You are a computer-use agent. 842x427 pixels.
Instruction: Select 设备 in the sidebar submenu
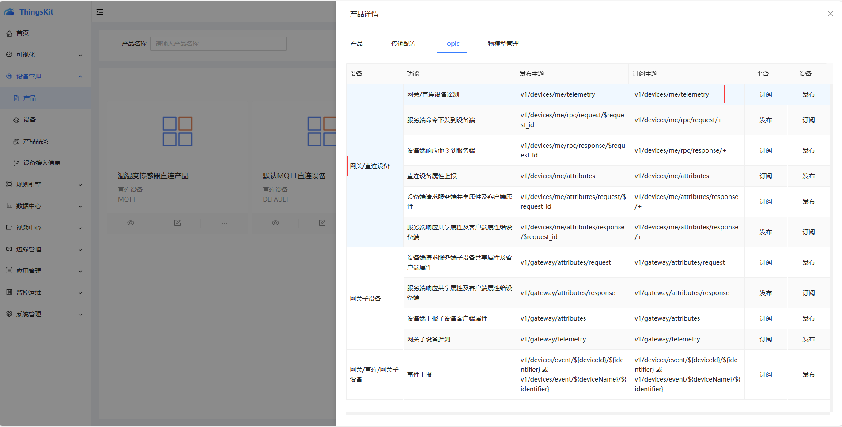tap(30, 120)
